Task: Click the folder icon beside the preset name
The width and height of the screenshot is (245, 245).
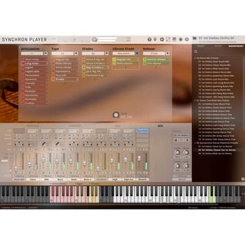Action: tap(195, 38)
